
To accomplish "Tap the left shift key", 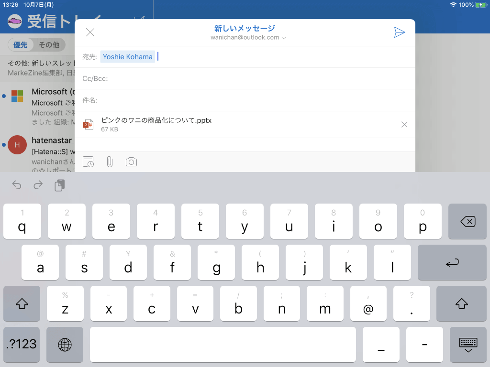I will (x=22, y=303).
